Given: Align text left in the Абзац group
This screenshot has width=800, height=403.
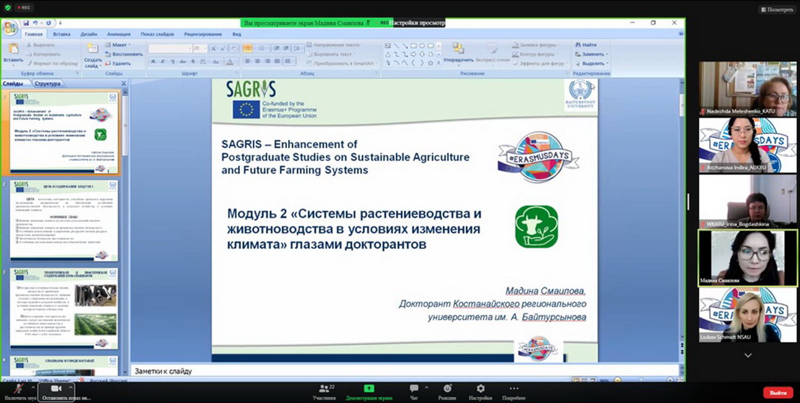Looking at the screenshot, I should [247, 61].
